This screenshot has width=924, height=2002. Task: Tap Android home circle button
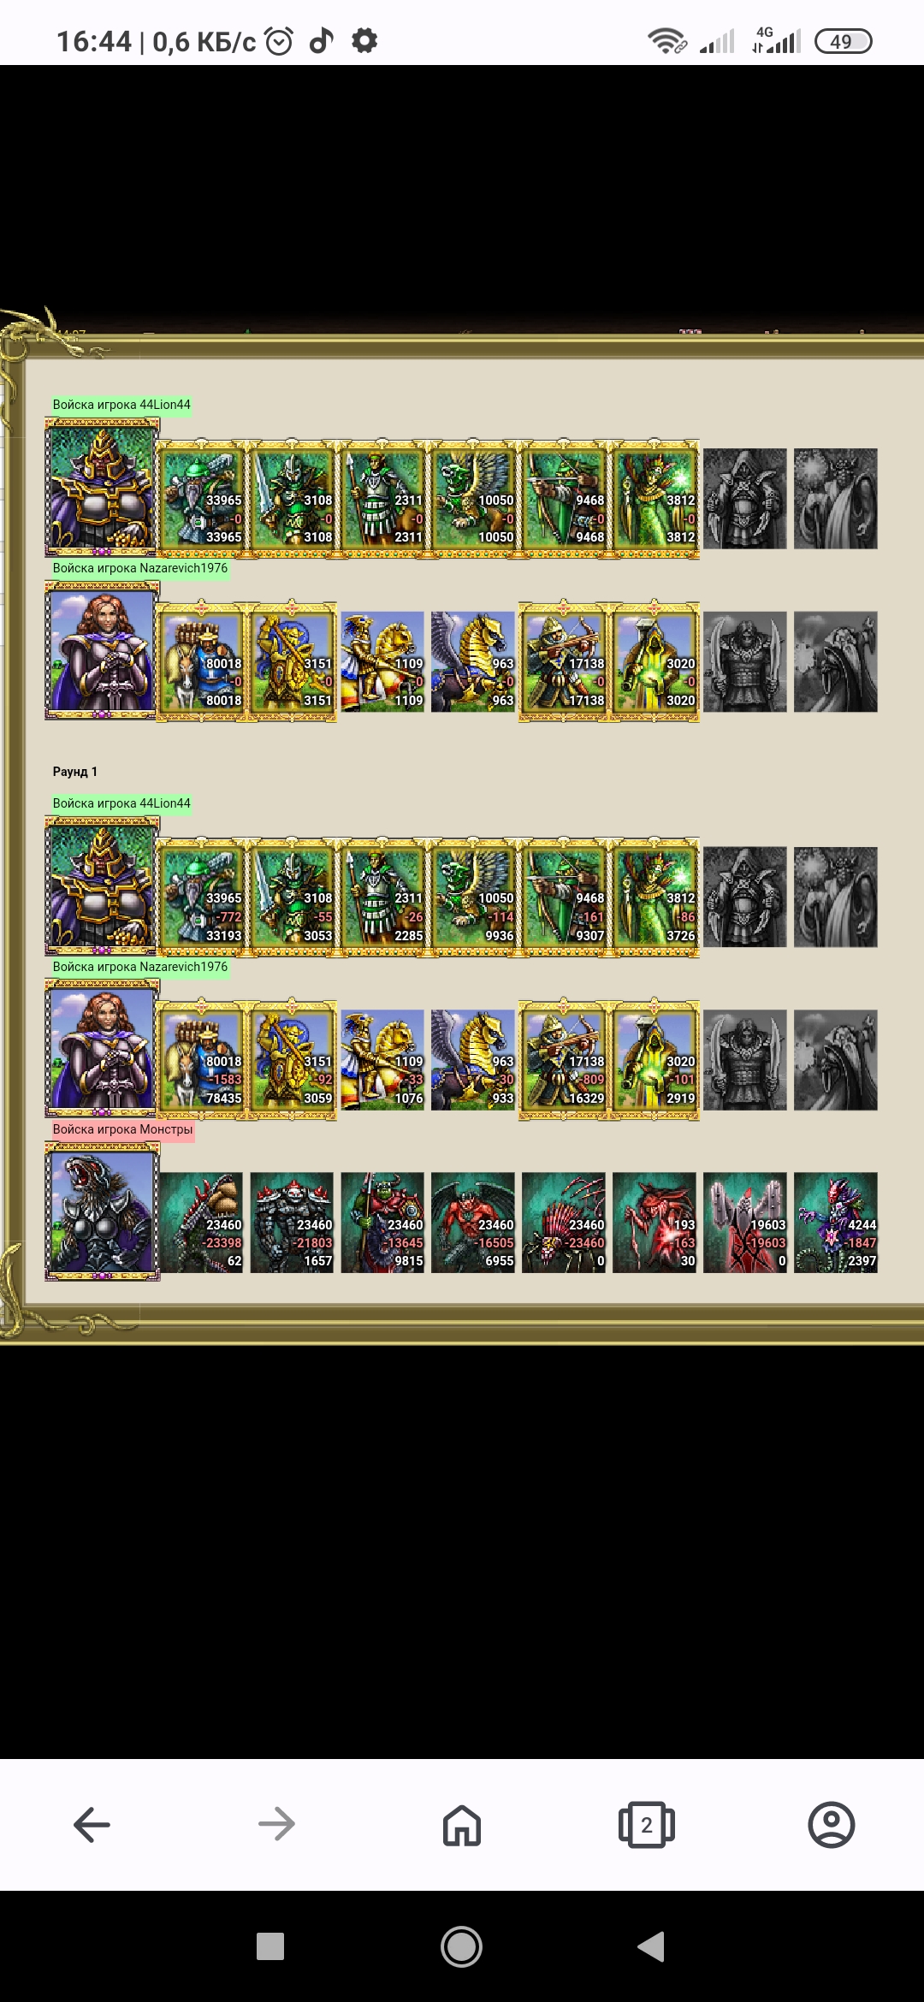[x=462, y=1946]
